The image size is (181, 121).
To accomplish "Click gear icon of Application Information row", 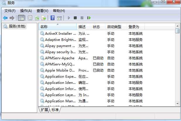I will coord(42,89).
